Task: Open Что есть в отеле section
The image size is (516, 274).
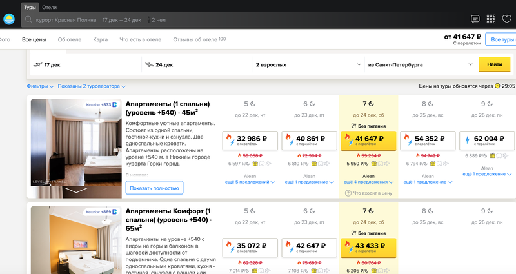Action: click(x=140, y=39)
